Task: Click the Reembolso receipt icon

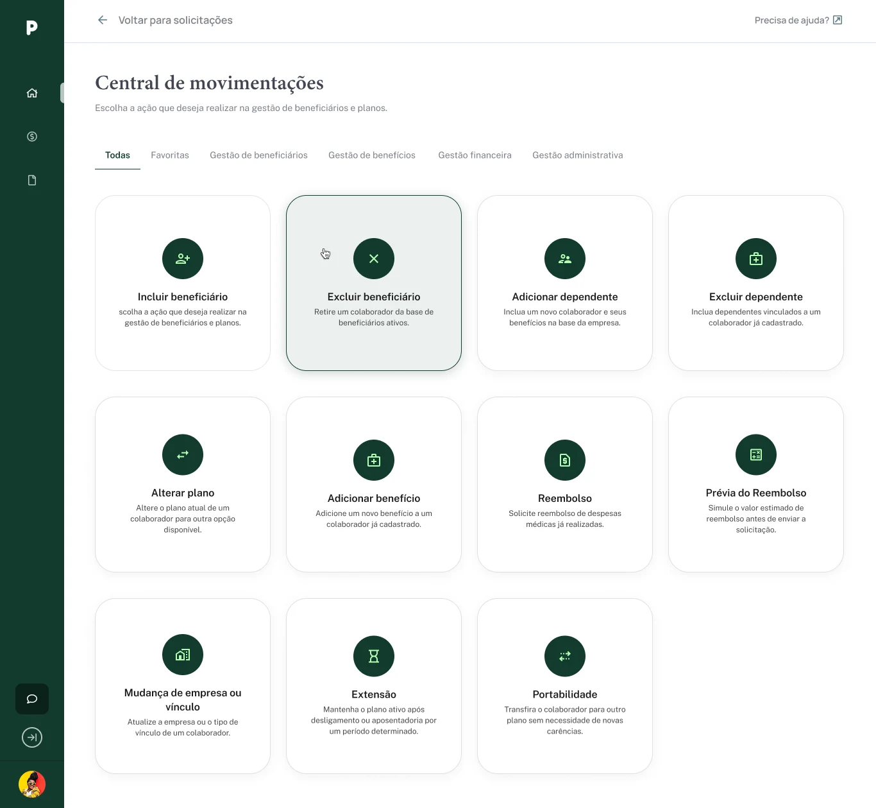Action: tap(565, 460)
